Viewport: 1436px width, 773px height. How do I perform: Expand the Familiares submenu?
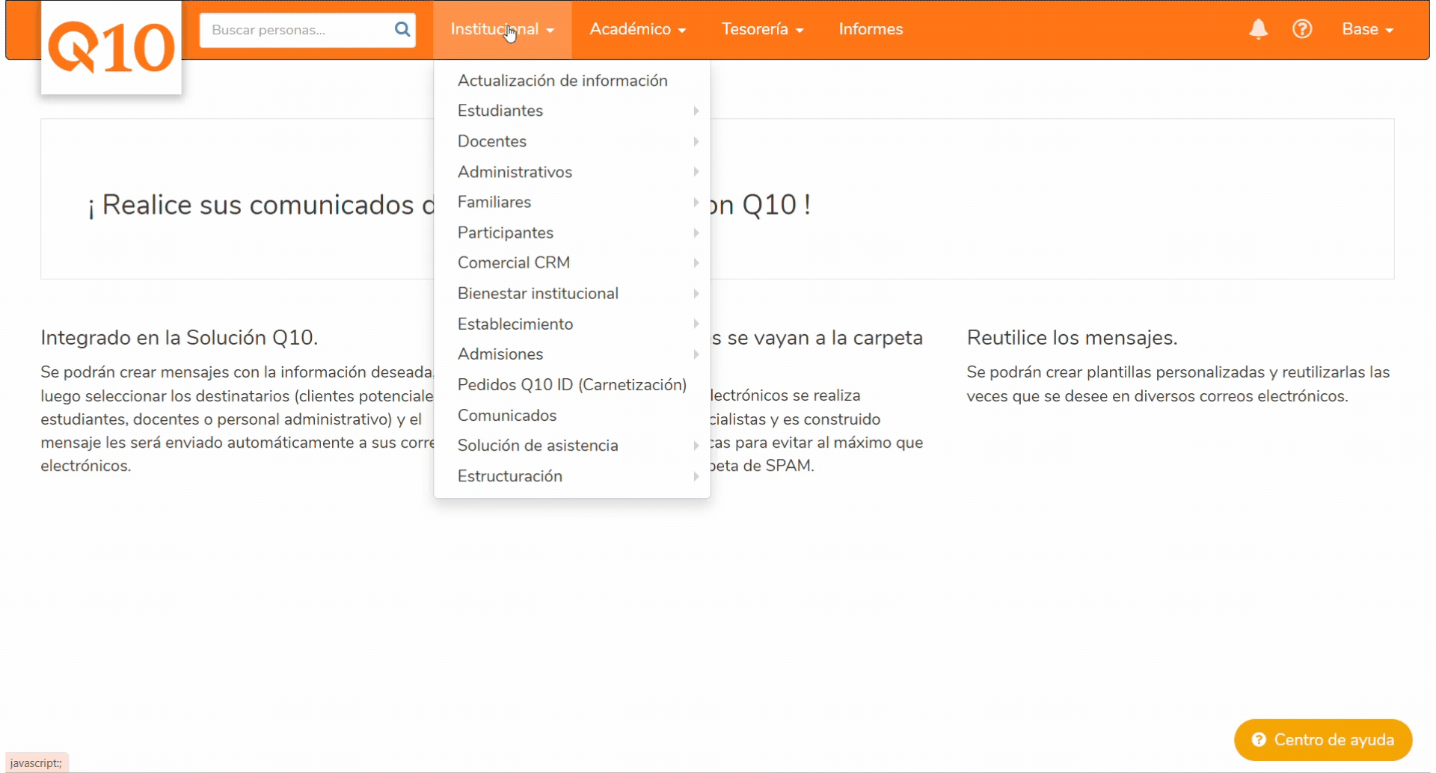point(571,202)
